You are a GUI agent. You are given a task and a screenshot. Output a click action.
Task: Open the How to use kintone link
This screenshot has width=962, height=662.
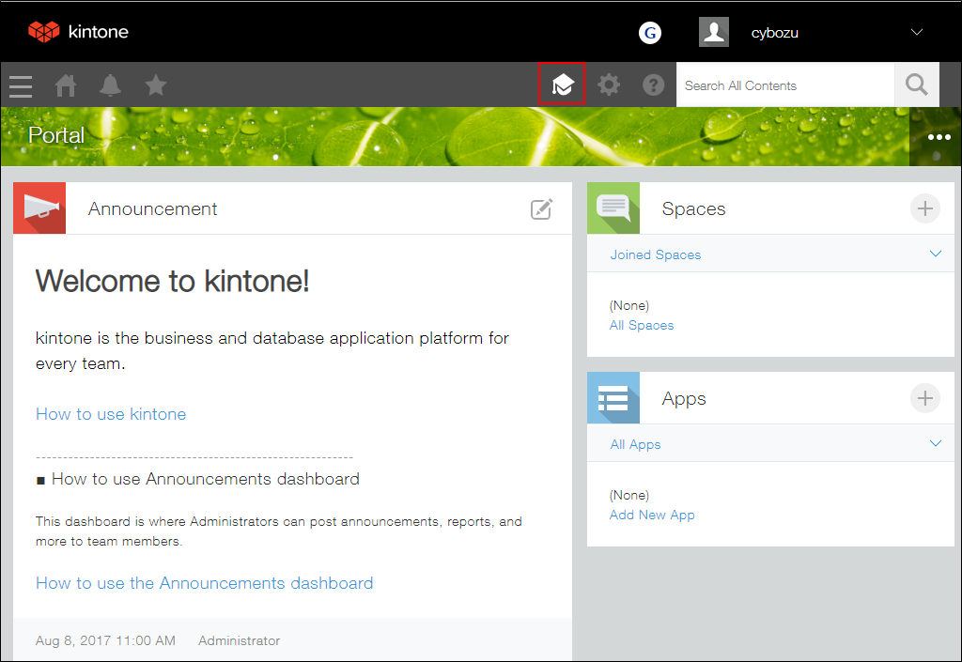point(110,414)
